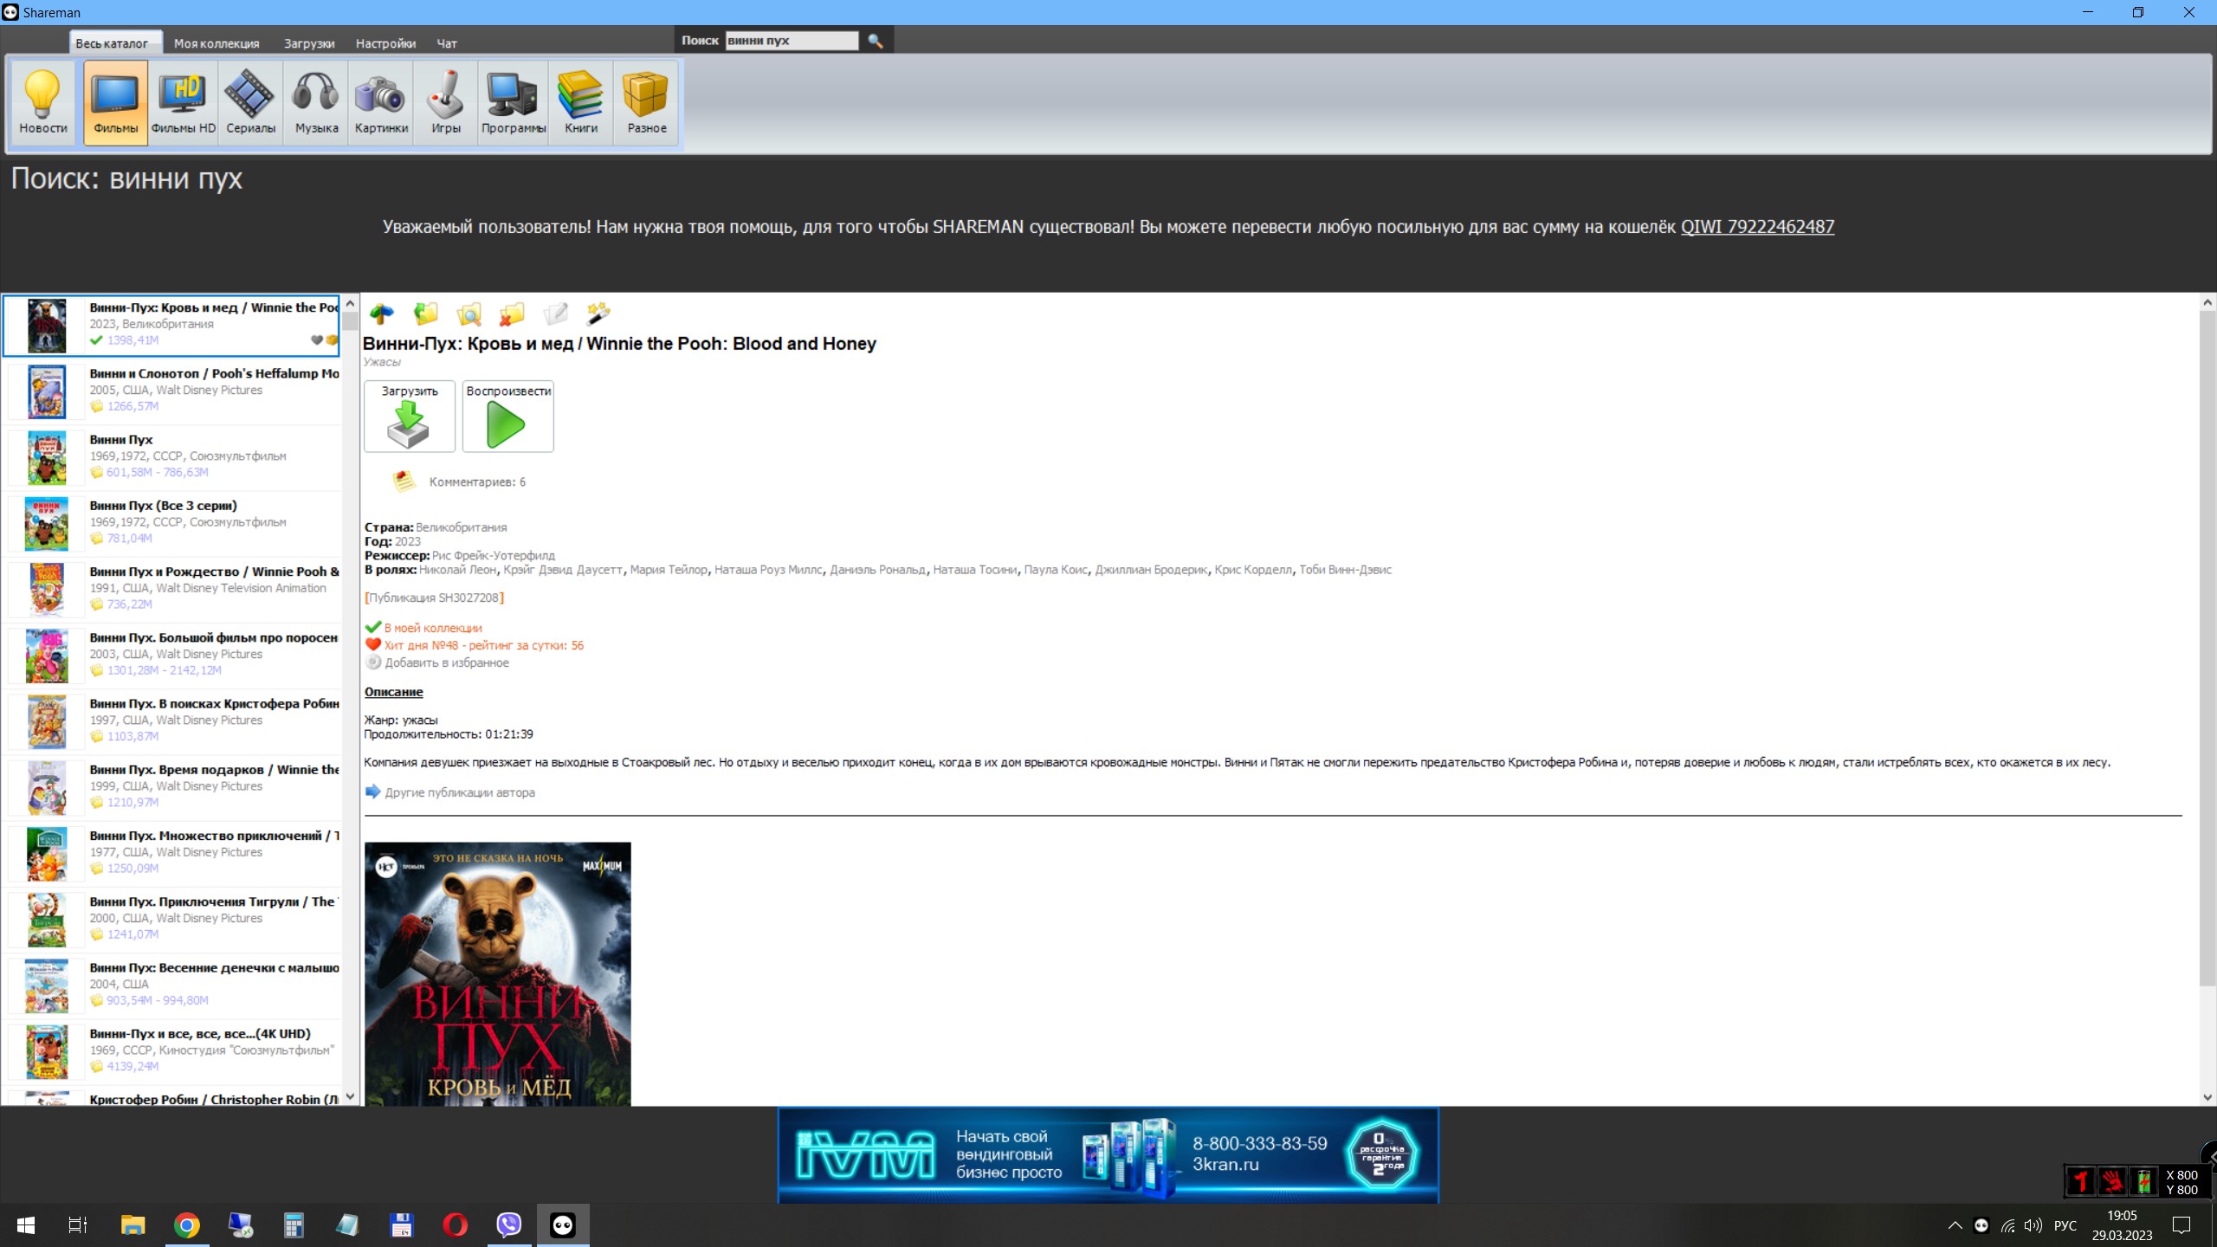Open the notification center icon
Image resolution: width=2217 pixels, height=1247 pixels.
[2181, 1225]
